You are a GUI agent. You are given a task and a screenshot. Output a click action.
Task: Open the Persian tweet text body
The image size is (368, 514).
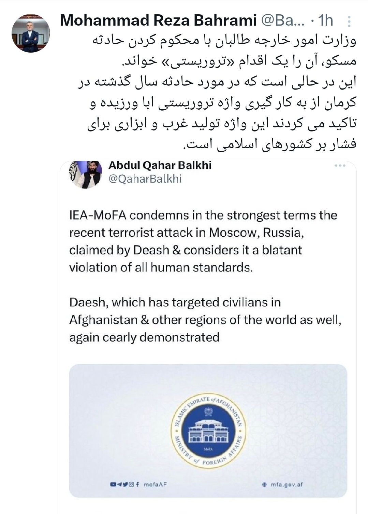tap(222, 92)
